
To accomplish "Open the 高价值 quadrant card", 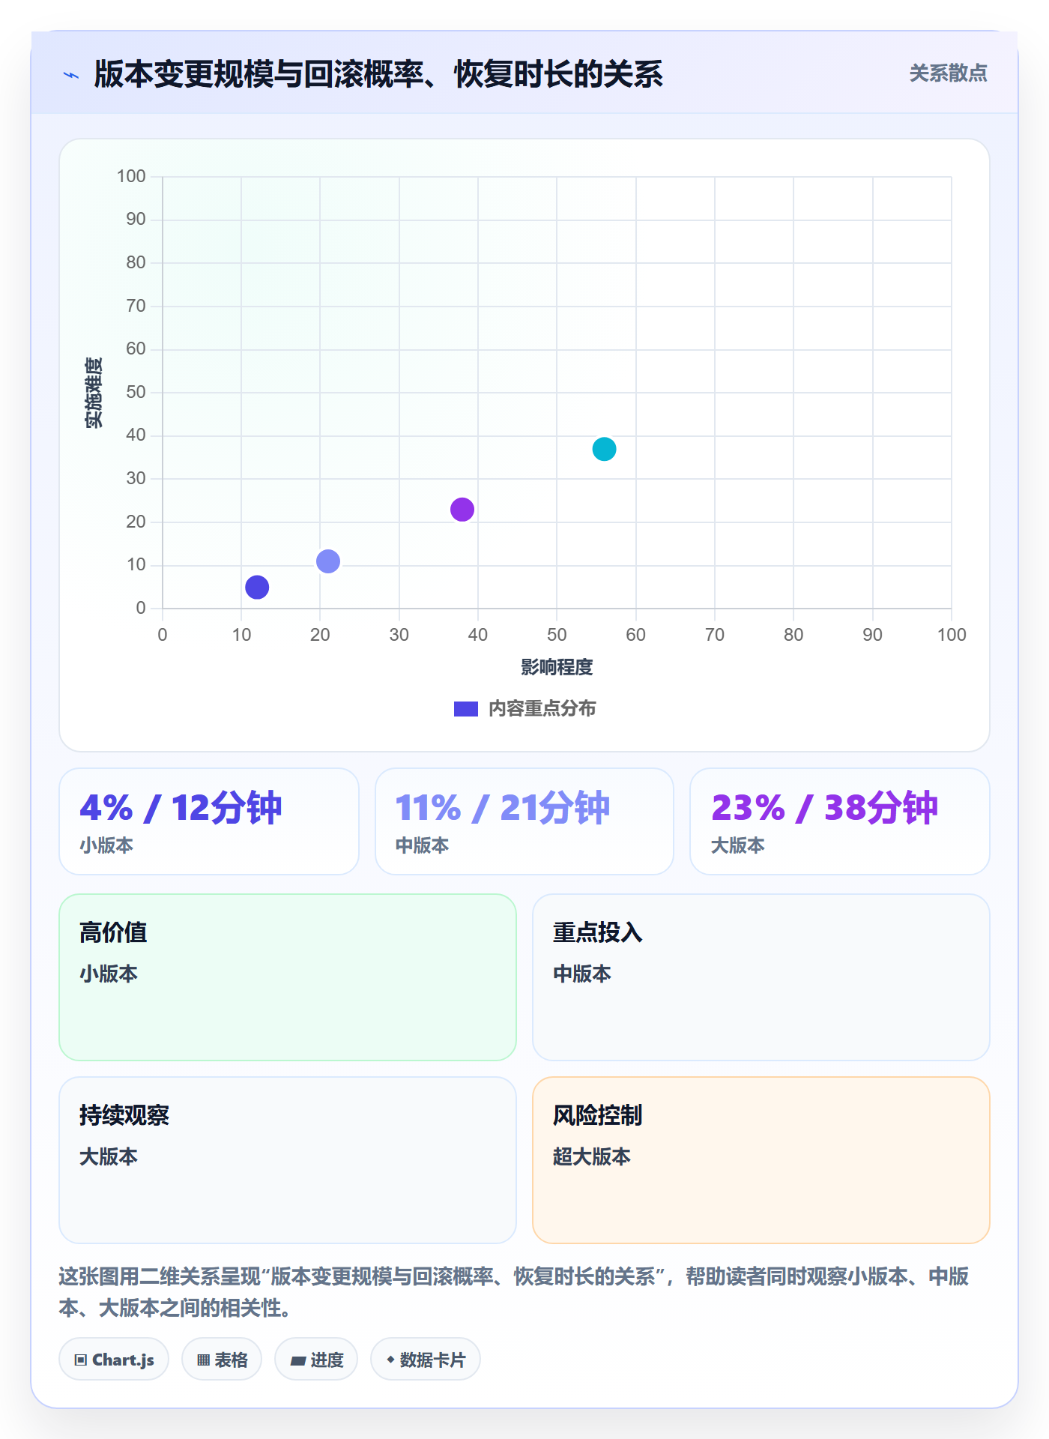I will coord(288,977).
